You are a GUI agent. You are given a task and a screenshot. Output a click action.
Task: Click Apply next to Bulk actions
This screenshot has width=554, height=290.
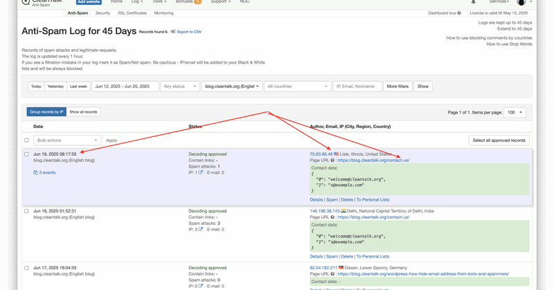[x=111, y=141]
